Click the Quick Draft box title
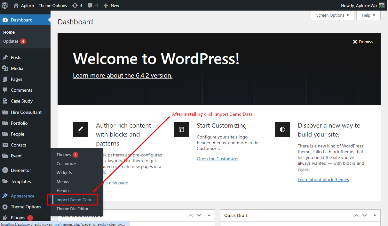Screen dimensions: 388x226 point(236,215)
